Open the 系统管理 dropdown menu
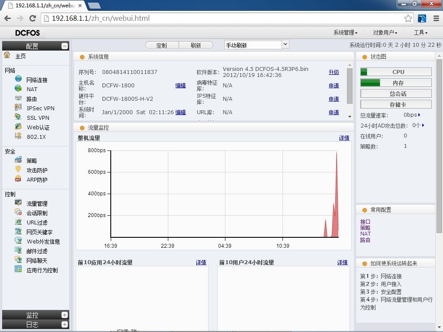 (x=345, y=33)
